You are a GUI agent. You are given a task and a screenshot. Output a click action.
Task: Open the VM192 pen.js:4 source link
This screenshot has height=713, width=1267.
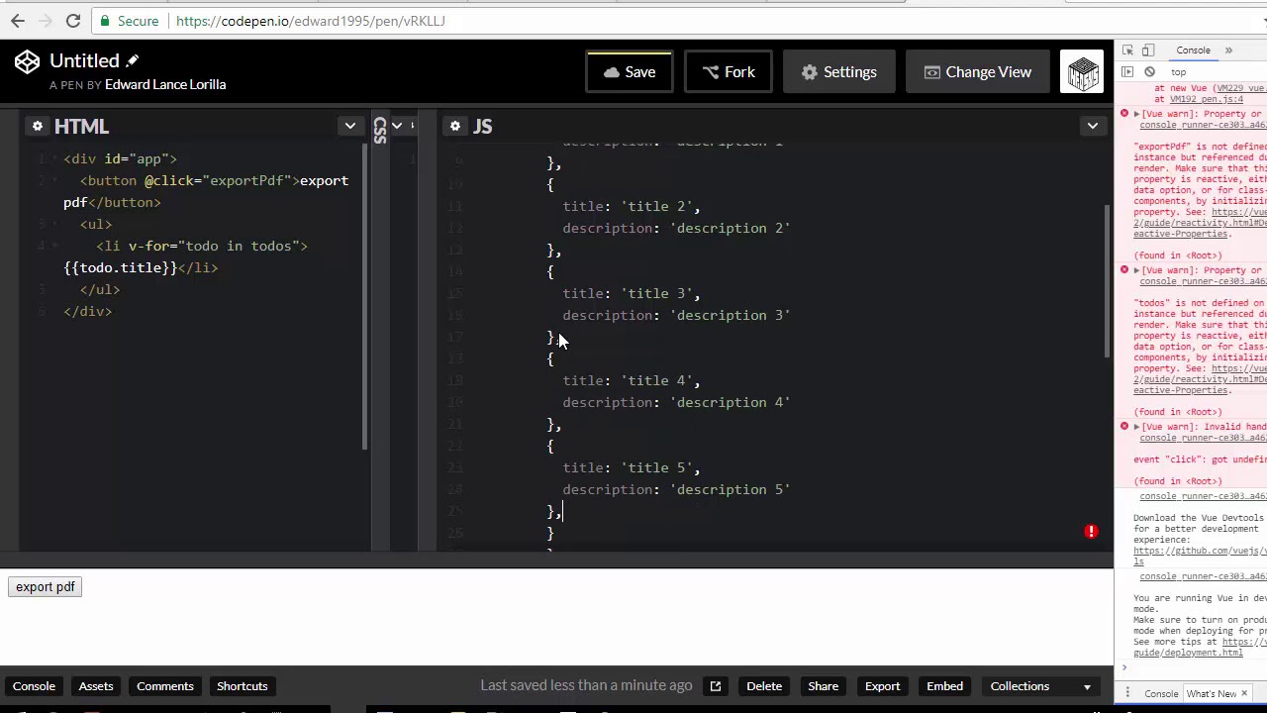tap(1207, 99)
